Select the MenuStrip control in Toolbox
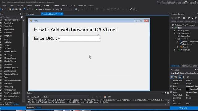The height and width of the screenshot is (111, 198). pyautogui.click(x=8, y=55)
